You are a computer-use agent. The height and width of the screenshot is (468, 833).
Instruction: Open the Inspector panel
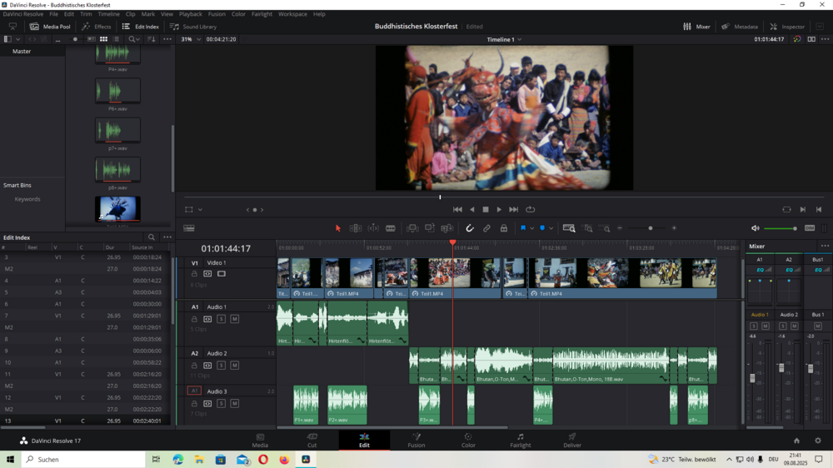tap(787, 27)
